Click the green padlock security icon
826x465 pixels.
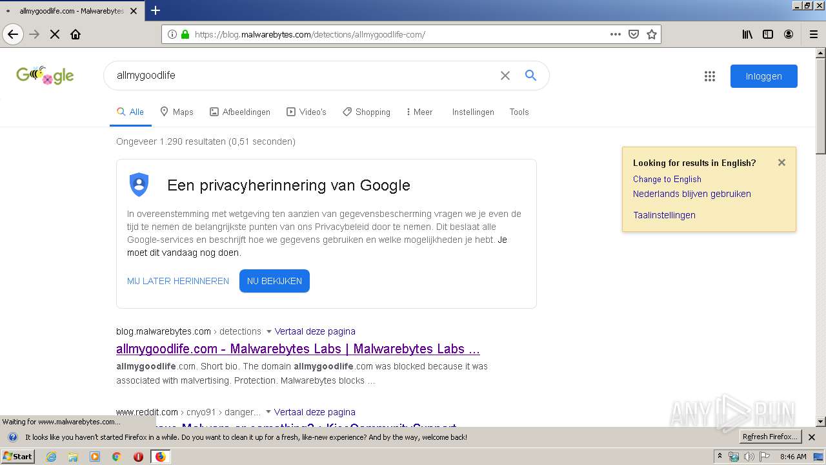(x=185, y=34)
